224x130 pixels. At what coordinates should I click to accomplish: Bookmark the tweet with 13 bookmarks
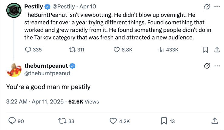[x=164, y=121]
